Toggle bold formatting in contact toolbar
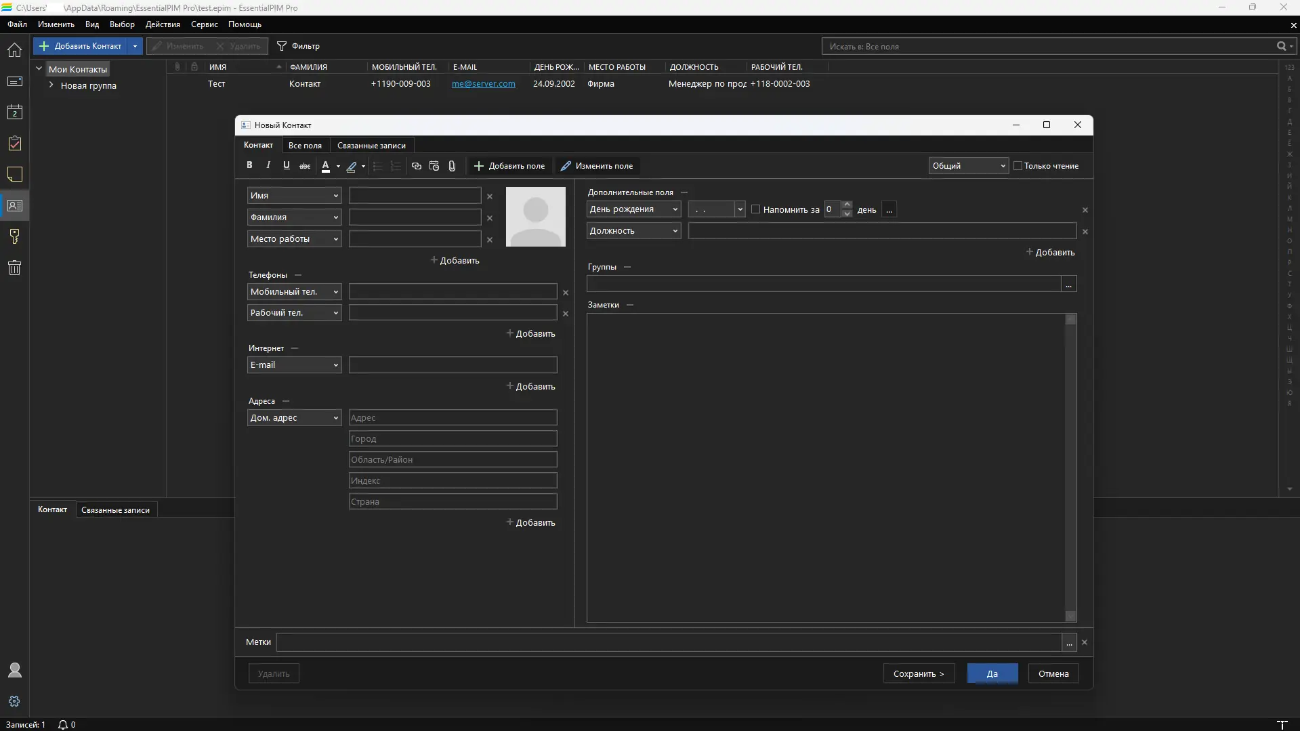The height and width of the screenshot is (731, 1300). click(249, 165)
